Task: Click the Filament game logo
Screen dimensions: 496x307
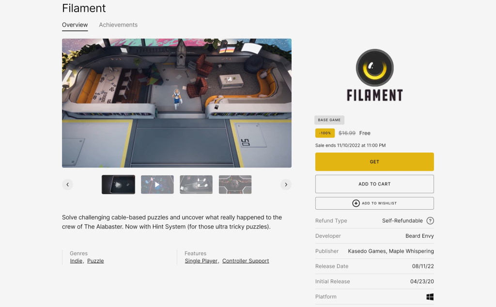Action: 374,75
